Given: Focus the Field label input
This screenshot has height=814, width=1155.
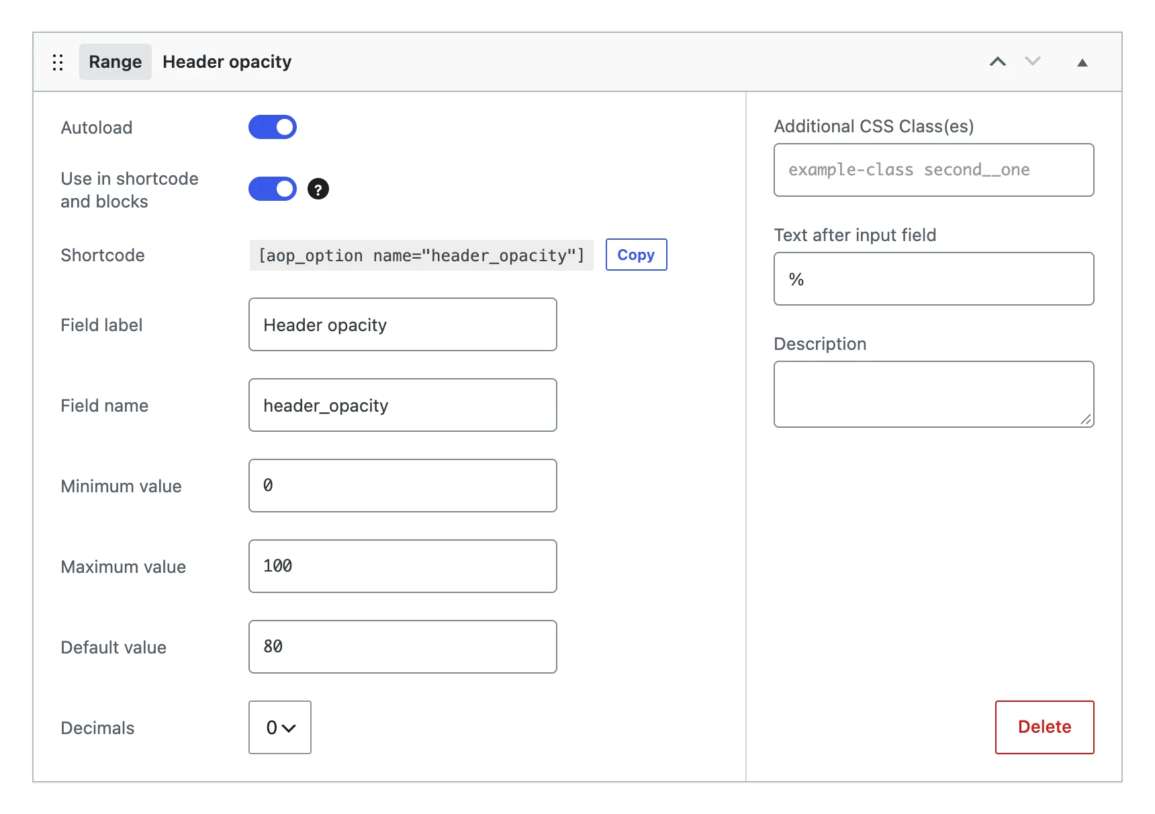Looking at the screenshot, I should pos(403,324).
